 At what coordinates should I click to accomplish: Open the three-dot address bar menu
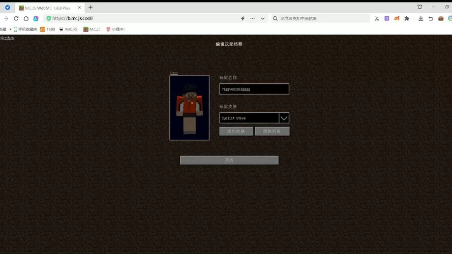click(253, 18)
